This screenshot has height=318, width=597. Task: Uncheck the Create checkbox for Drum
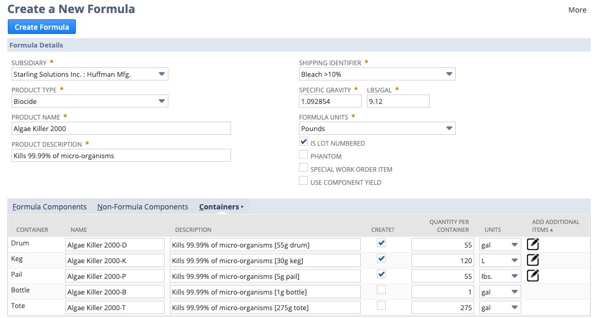tap(382, 243)
